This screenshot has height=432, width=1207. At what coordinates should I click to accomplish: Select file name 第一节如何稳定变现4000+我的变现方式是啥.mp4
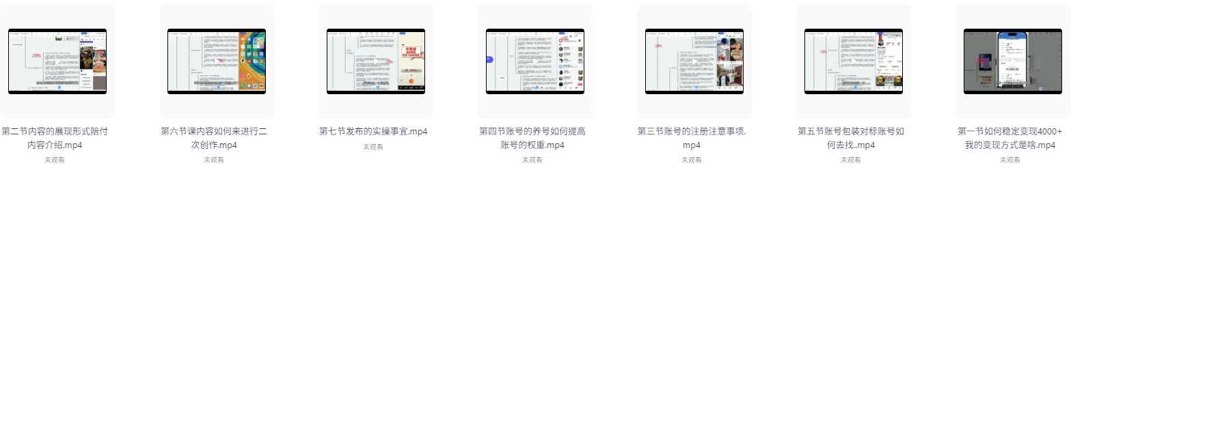coord(1010,138)
